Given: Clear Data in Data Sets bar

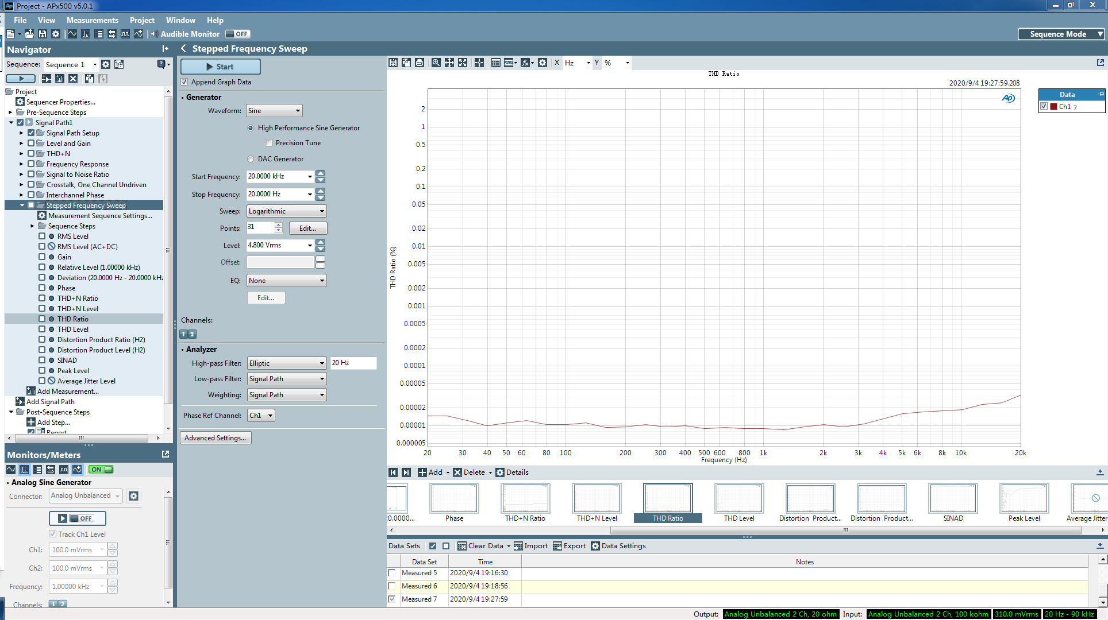Looking at the screenshot, I should tap(480, 546).
